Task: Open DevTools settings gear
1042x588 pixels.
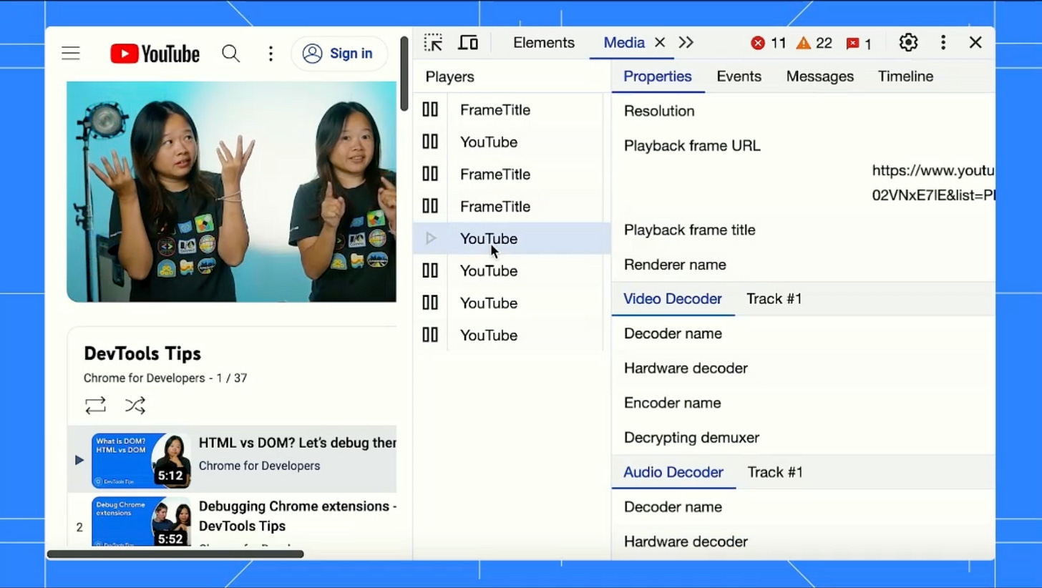Action: [x=908, y=42]
